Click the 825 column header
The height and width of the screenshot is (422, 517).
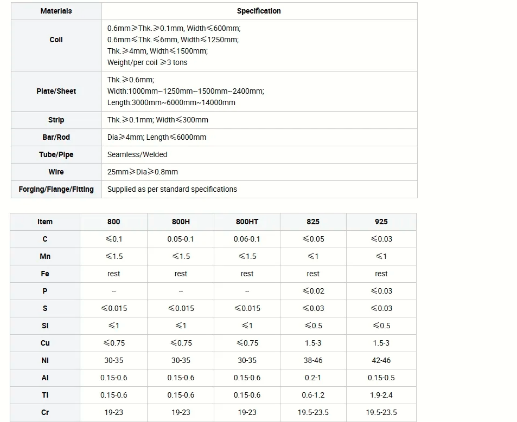tap(313, 222)
